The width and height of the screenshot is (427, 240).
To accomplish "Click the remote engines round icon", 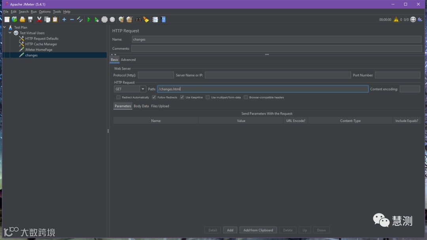I will point(413,20).
